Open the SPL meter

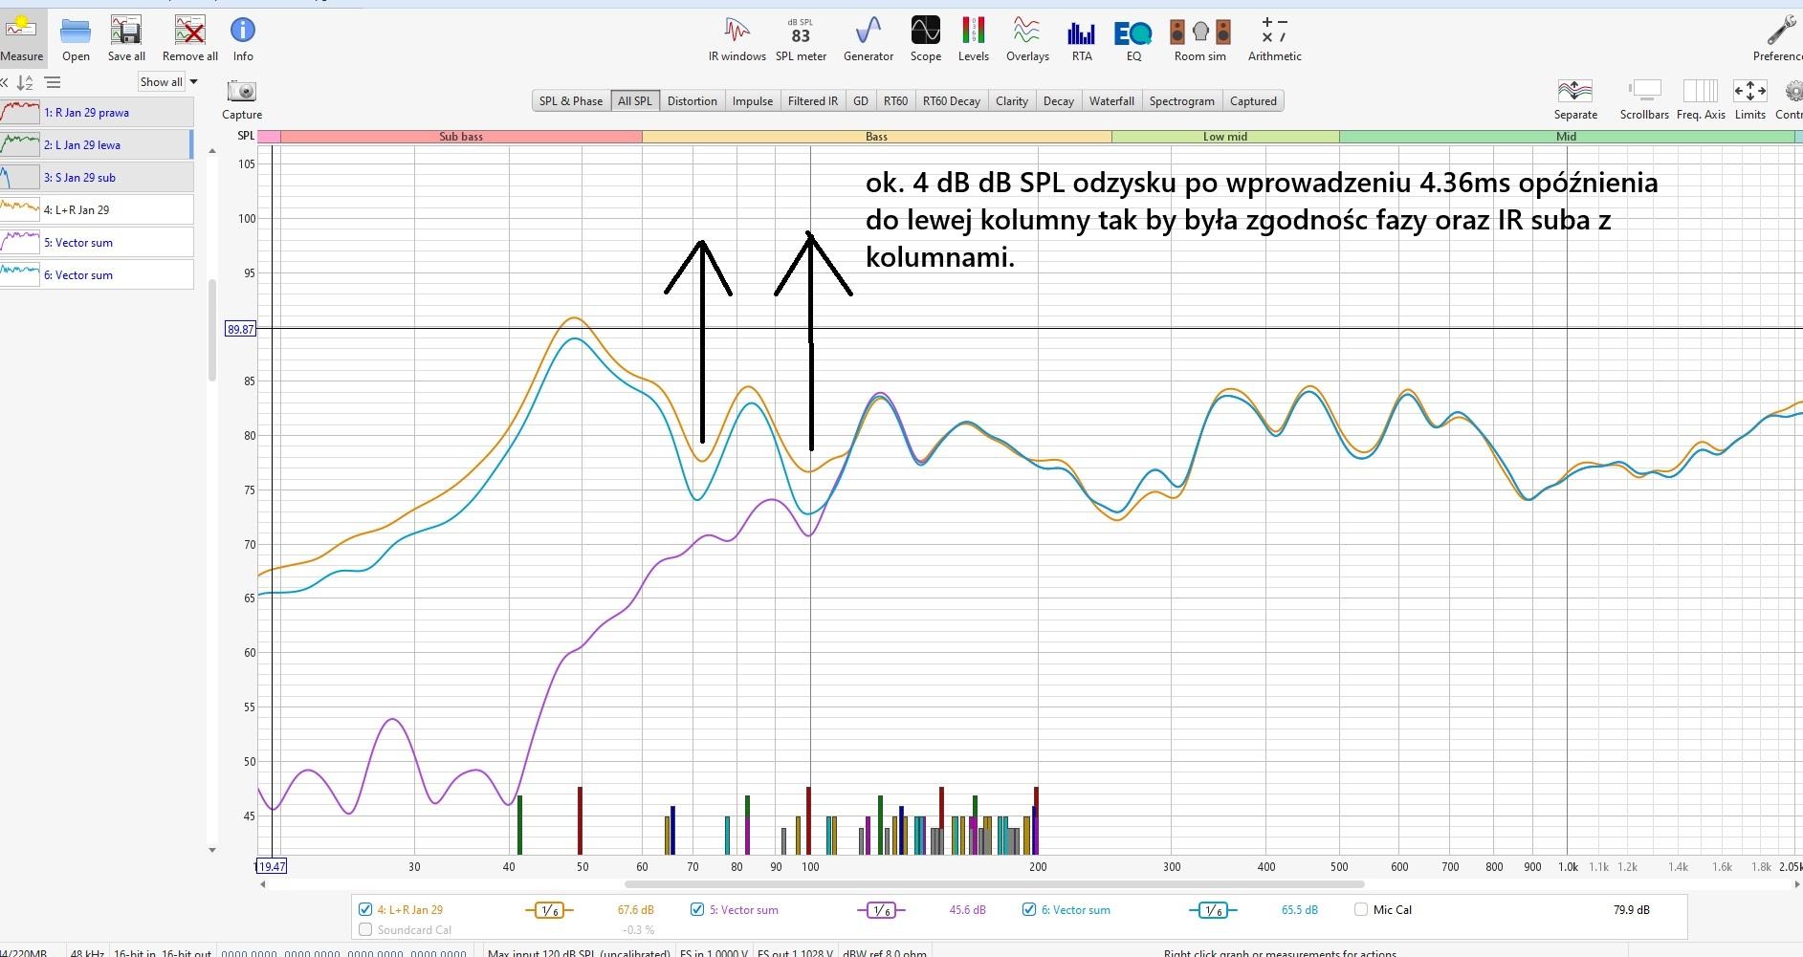[x=801, y=38]
